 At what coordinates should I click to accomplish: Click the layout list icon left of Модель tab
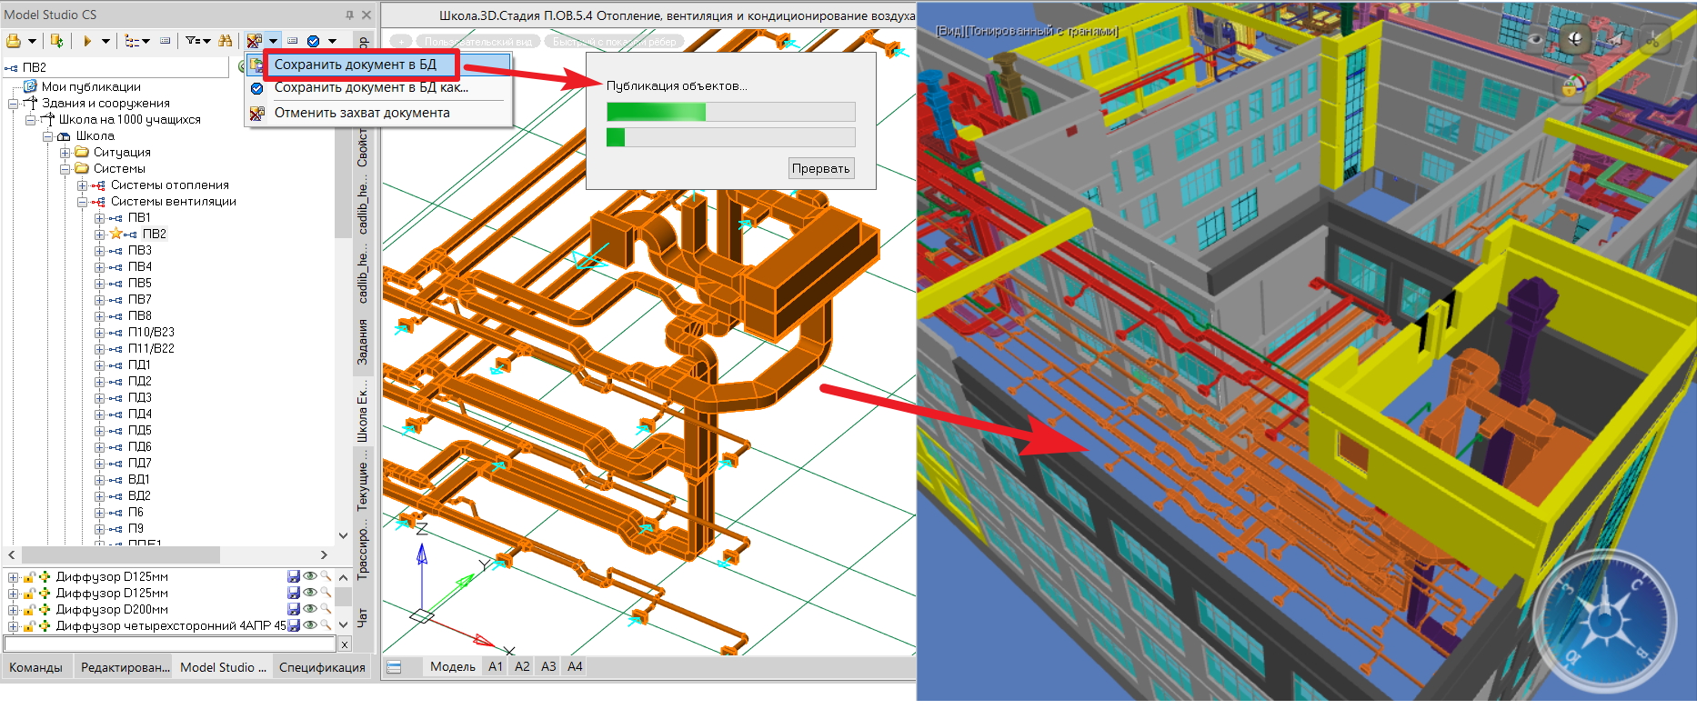pyautogui.click(x=394, y=667)
